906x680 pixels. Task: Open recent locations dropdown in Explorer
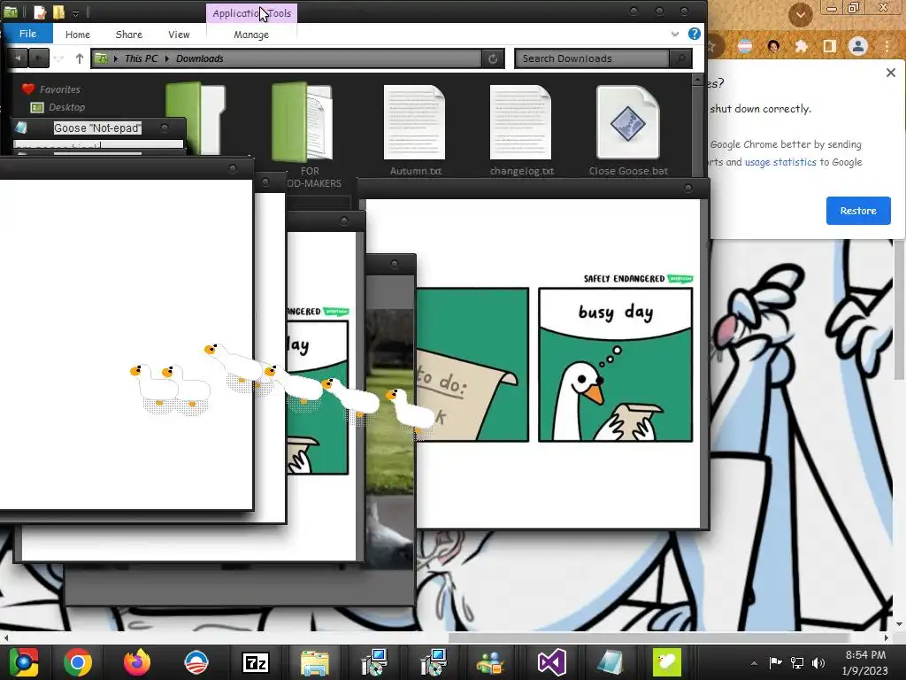tap(59, 58)
